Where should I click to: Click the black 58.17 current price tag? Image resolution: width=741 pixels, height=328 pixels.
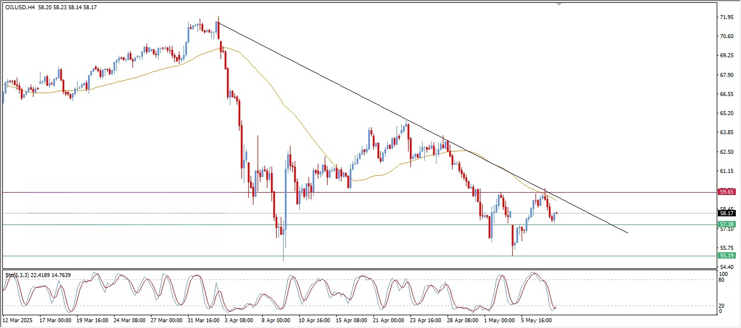click(x=727, y=213)
